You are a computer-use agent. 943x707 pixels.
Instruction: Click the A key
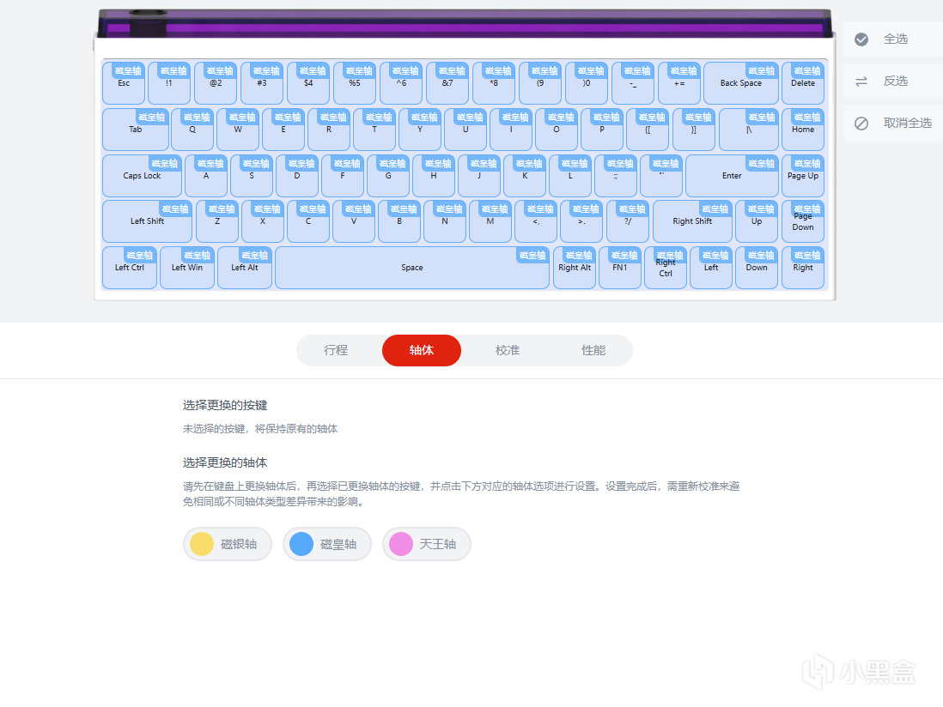coord(206,175)
